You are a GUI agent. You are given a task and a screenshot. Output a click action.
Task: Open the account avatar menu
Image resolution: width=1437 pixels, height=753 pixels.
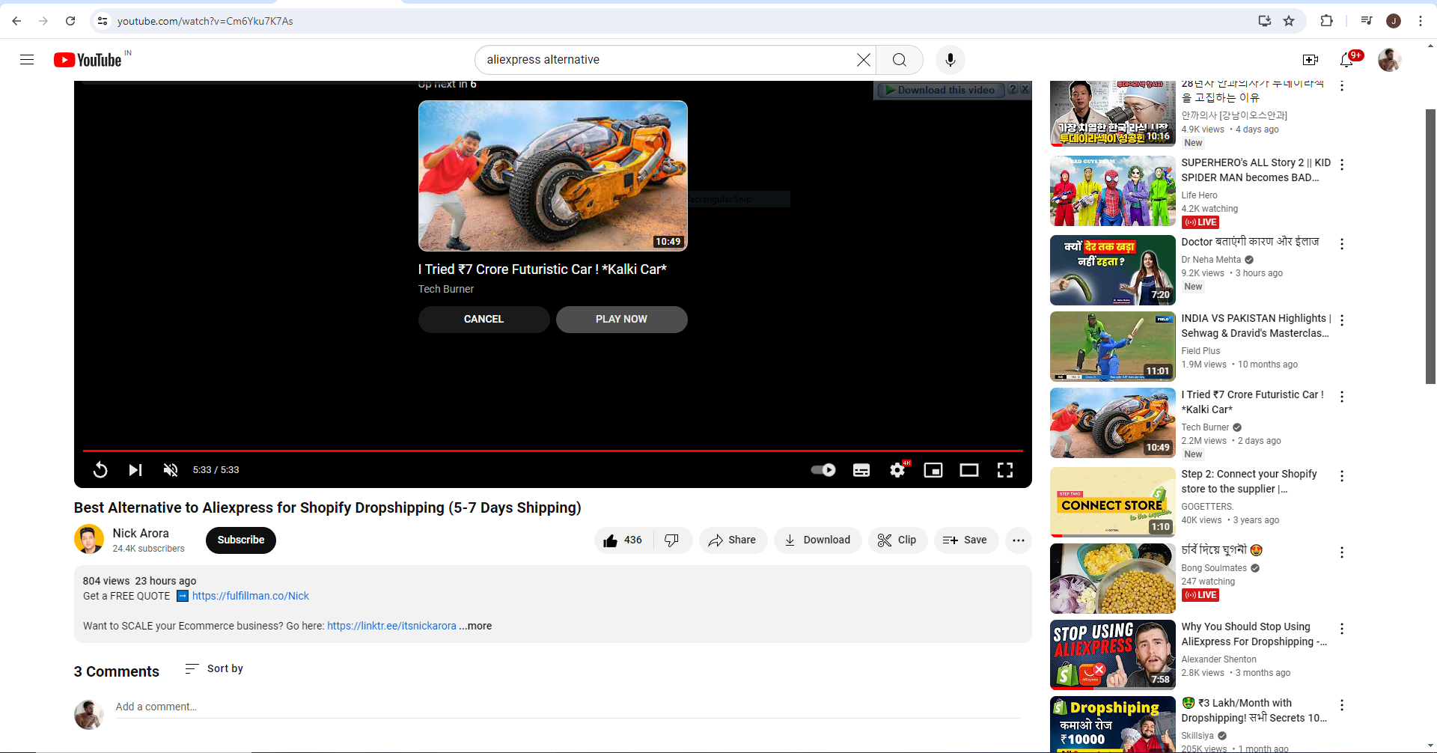[1390, 60]
